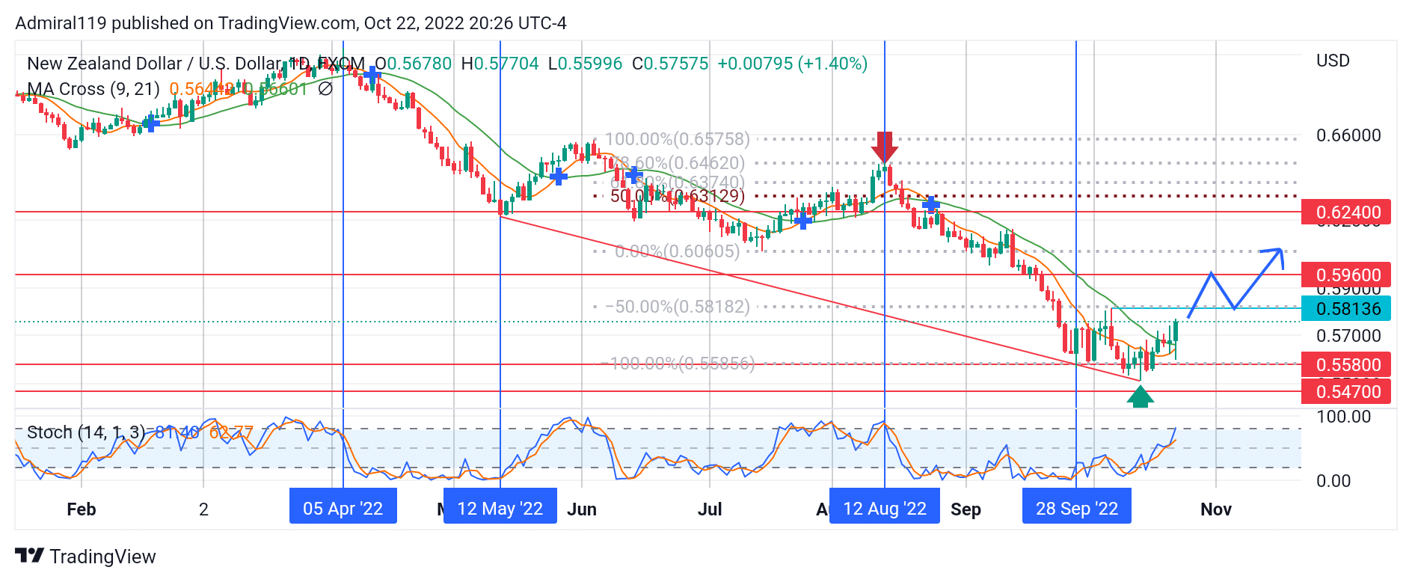Click the high value H0.57704
This screenshot has height=582, width=1412.
click(x=500, y=64)
